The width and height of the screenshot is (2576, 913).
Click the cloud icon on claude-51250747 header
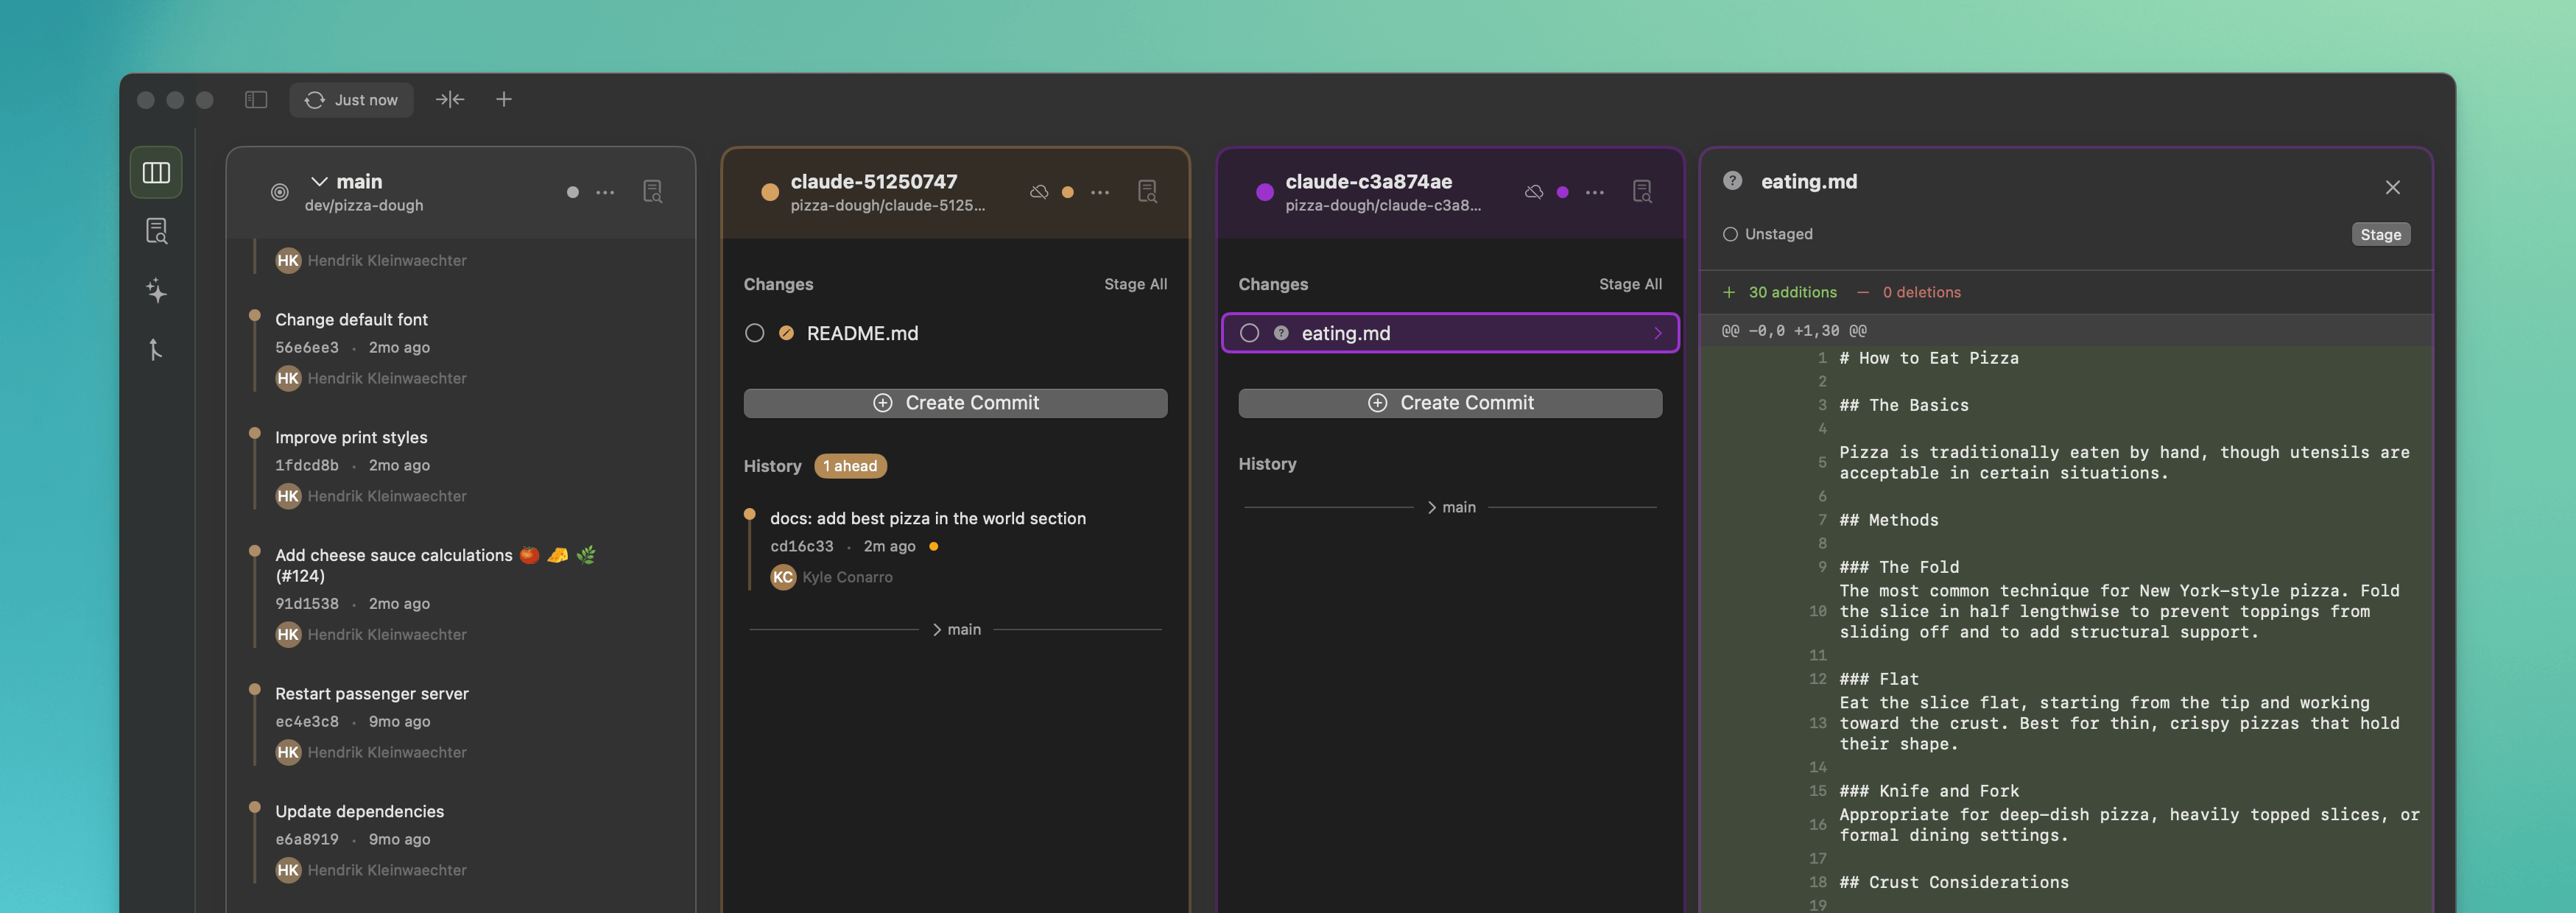(x=1038, y=192)
